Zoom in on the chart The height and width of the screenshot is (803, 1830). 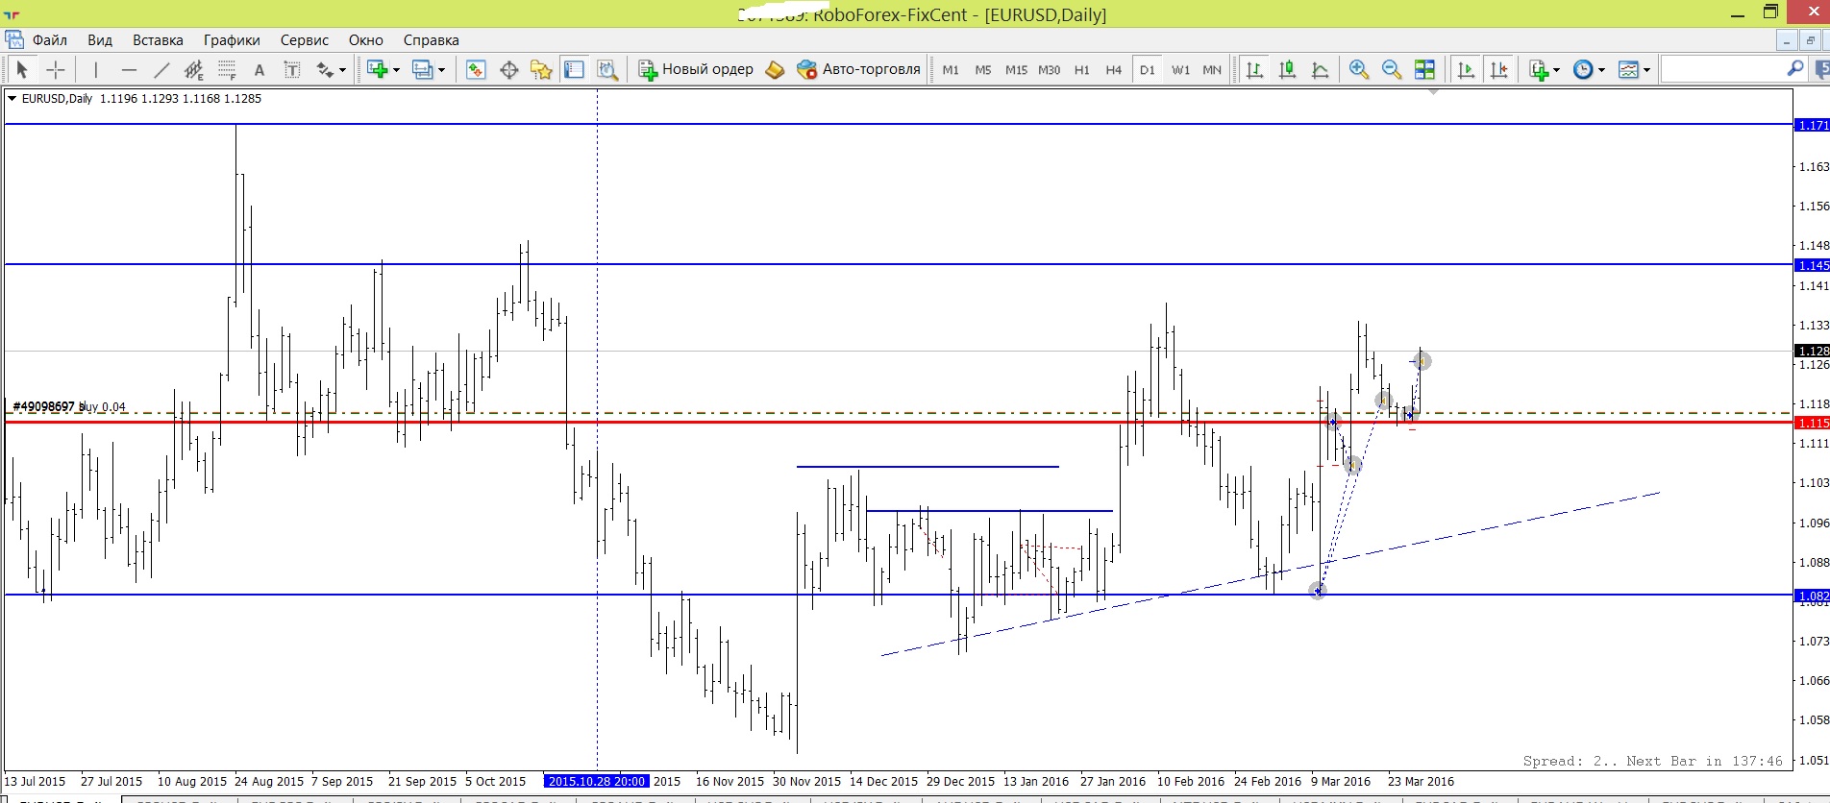click(1358, 69)
